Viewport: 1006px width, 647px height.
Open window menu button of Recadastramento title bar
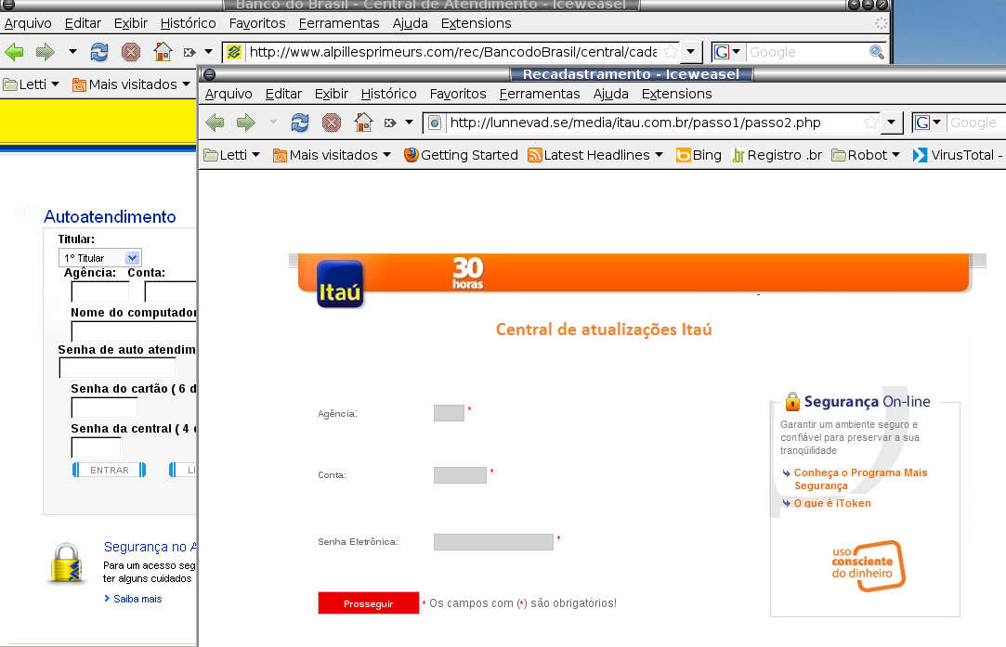[x=209, y=74]
